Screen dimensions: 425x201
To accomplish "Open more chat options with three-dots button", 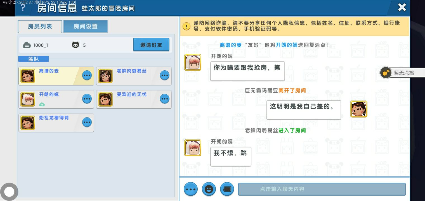I will click(x=191, y=189).
